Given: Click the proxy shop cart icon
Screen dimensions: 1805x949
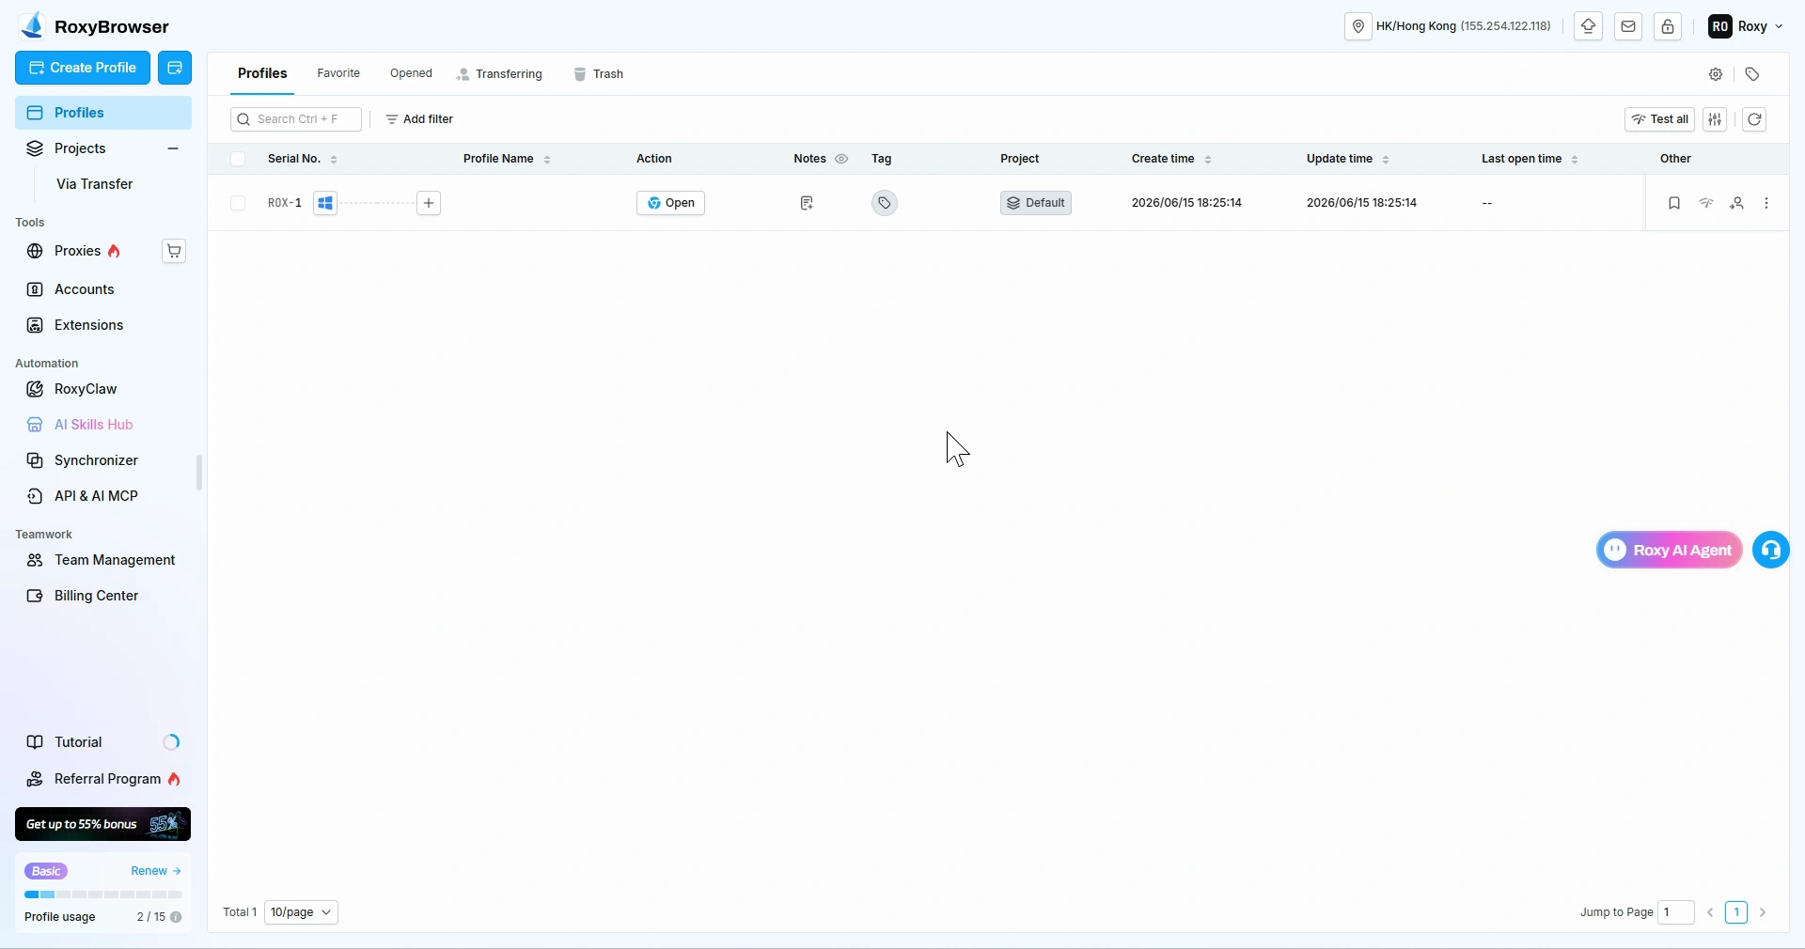Looking at the screenshot, I should 174,251.
